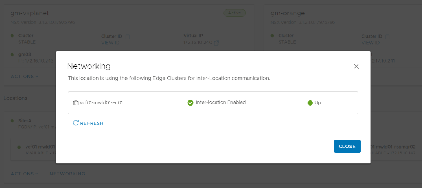422x188 pixels.
Task: Copy the Cluster ID under gm-orange
Action: 387,36
